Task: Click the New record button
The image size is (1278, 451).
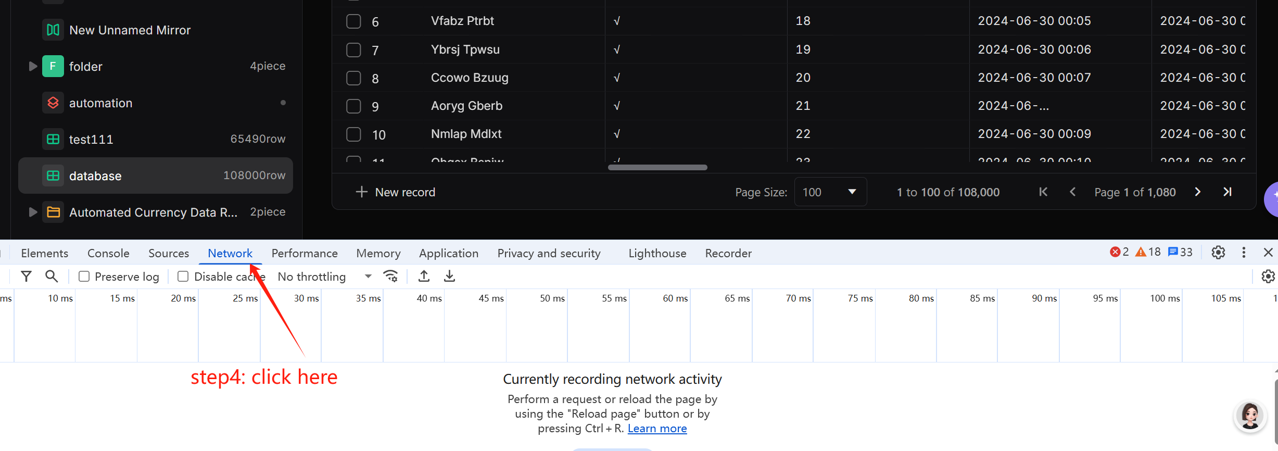Action: tap(395, 192)
